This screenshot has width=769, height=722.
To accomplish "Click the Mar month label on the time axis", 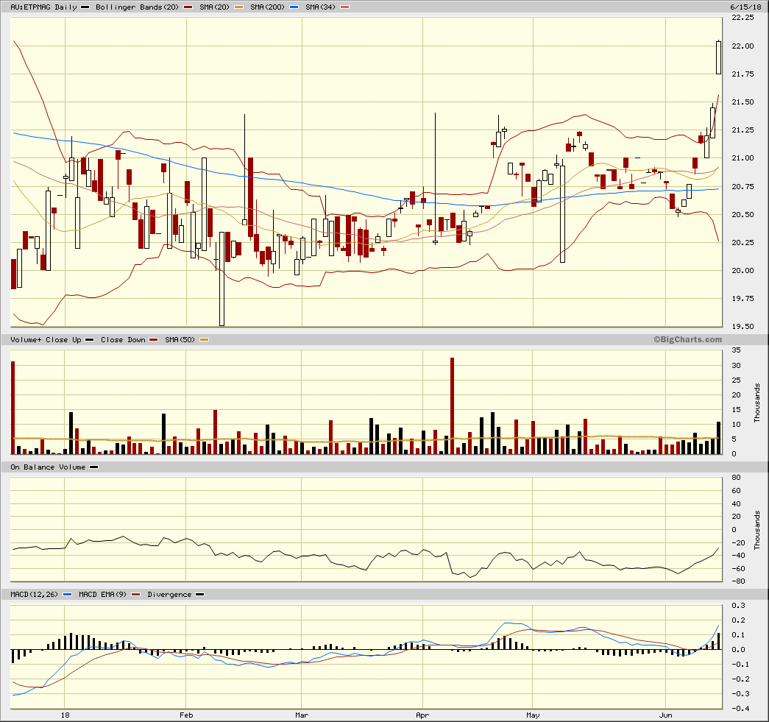I will pos(302,715).
